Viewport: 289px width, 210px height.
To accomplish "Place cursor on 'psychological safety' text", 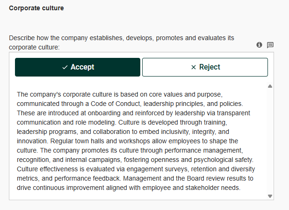I will 224,160.
